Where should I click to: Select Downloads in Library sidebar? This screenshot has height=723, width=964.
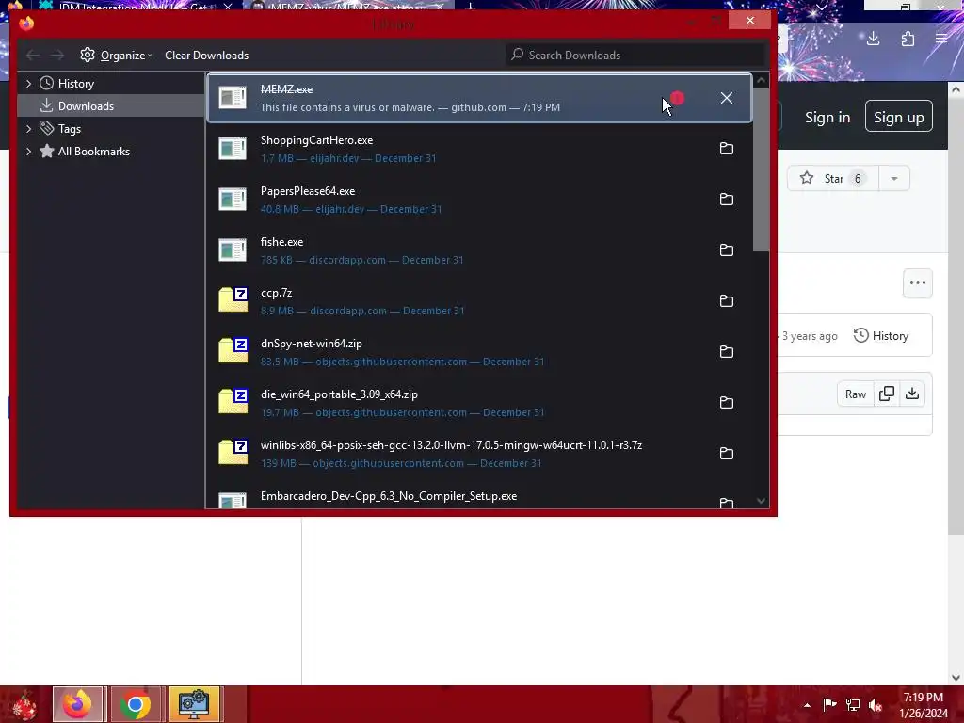click(111, 105)
